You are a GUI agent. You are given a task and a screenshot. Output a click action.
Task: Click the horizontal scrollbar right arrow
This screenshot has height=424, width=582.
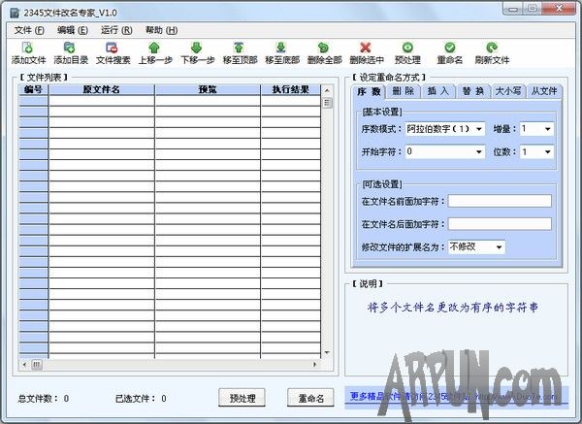point(314,364)
